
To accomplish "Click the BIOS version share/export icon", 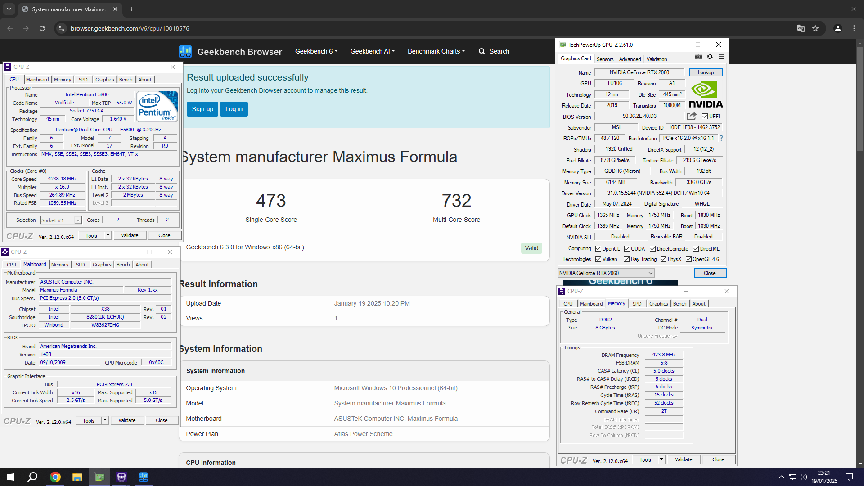I will 692,116.
